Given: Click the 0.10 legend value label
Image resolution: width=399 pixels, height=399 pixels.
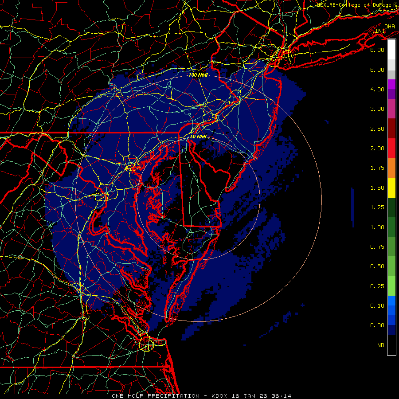Looking at the screenshot, I should tap(377, 306).
